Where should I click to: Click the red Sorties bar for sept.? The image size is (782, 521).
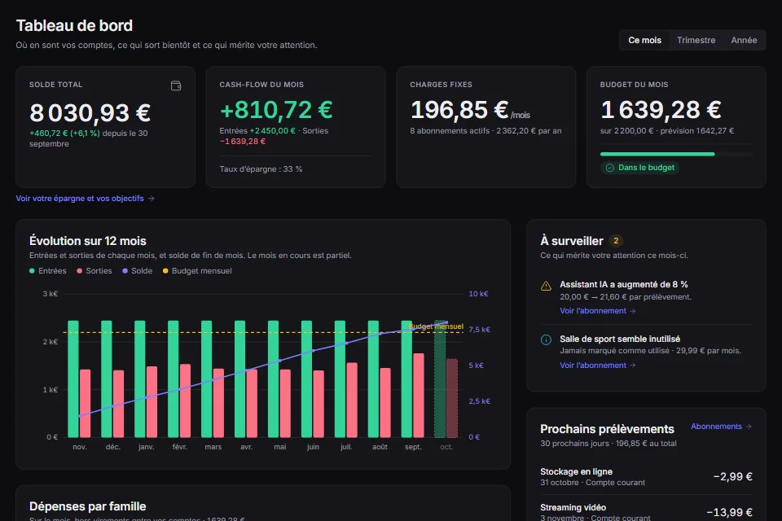tap(419, 396)
